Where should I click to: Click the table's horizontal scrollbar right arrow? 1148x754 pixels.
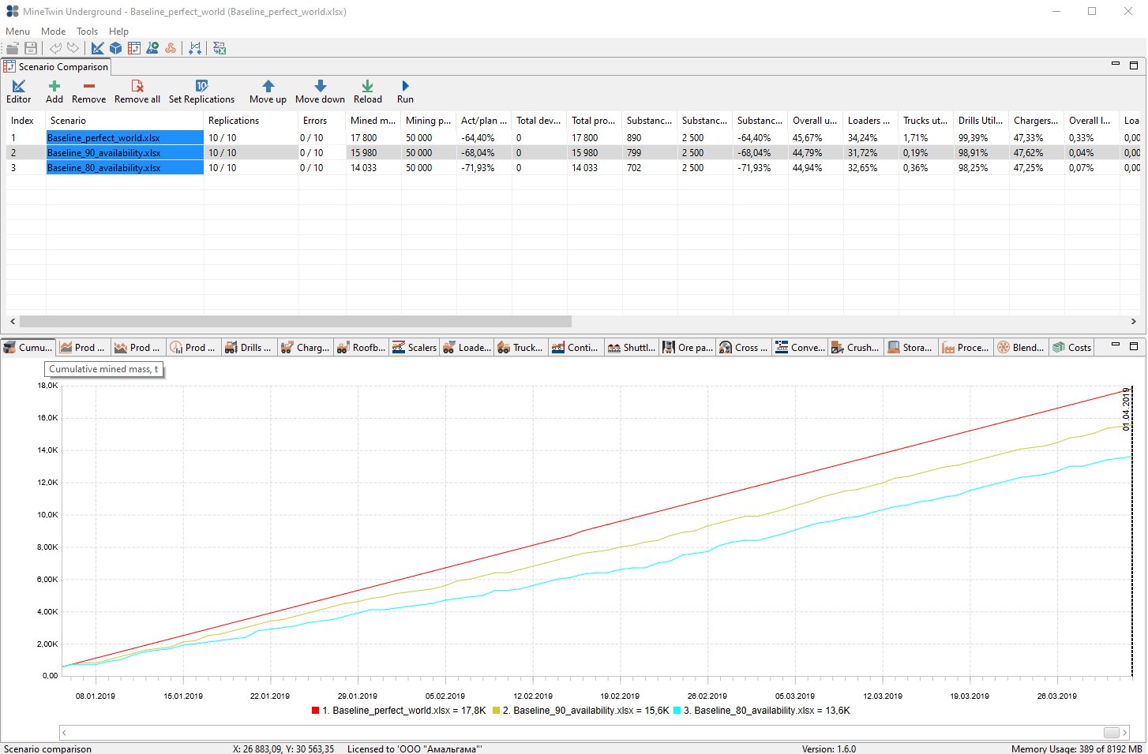click(x=1134, y=322)
